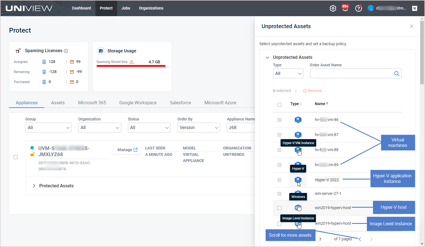Check the box next to the UVM appliance row
425x247 pixels.
(16, 157)
